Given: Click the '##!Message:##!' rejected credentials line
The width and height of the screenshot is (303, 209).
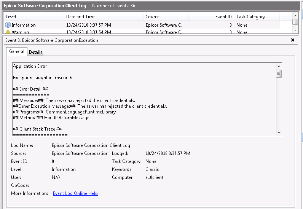Looking at the screenshot, I should tap(74, 101).
